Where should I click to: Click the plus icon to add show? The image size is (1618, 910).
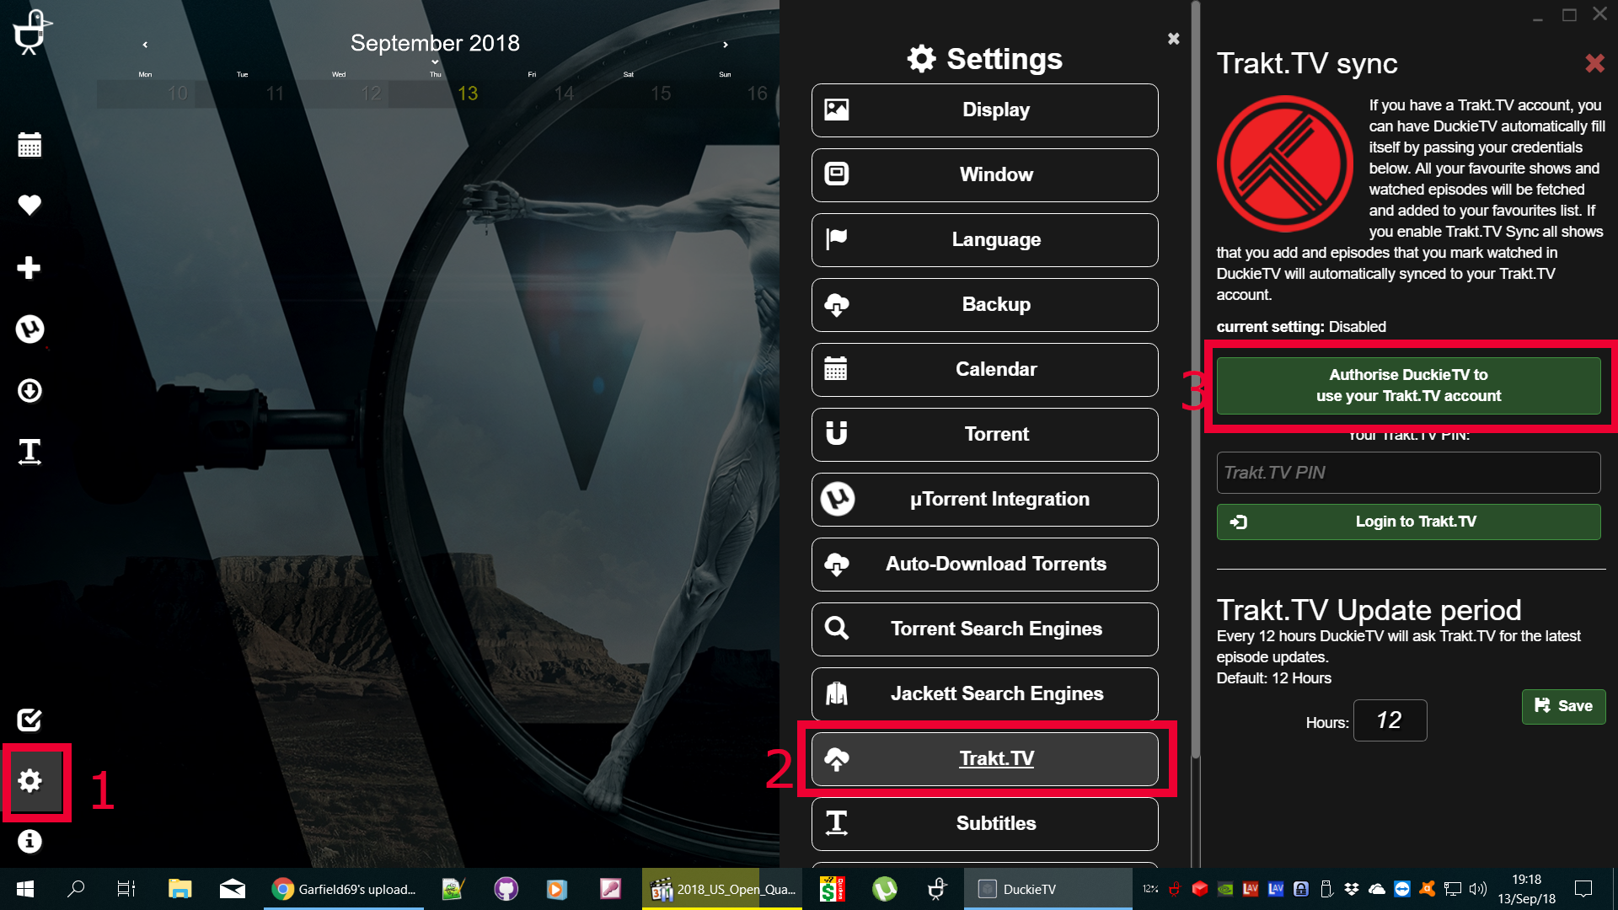point(29,267)
